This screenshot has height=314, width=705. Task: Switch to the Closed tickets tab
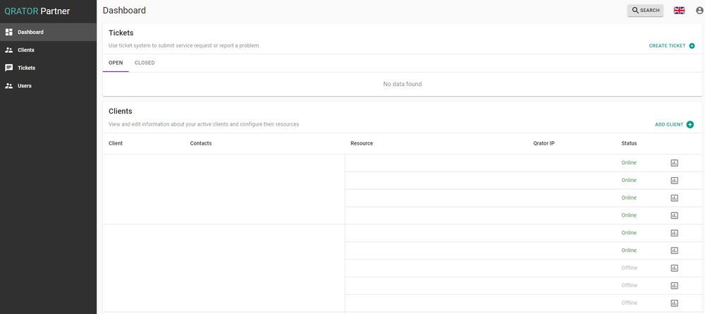(x=145, y=63)
